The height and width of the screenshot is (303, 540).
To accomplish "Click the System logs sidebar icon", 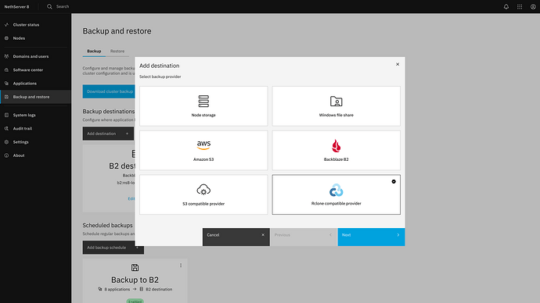I will [6, 115].
